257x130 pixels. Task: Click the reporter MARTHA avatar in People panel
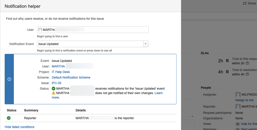click(x=238, y=107)
